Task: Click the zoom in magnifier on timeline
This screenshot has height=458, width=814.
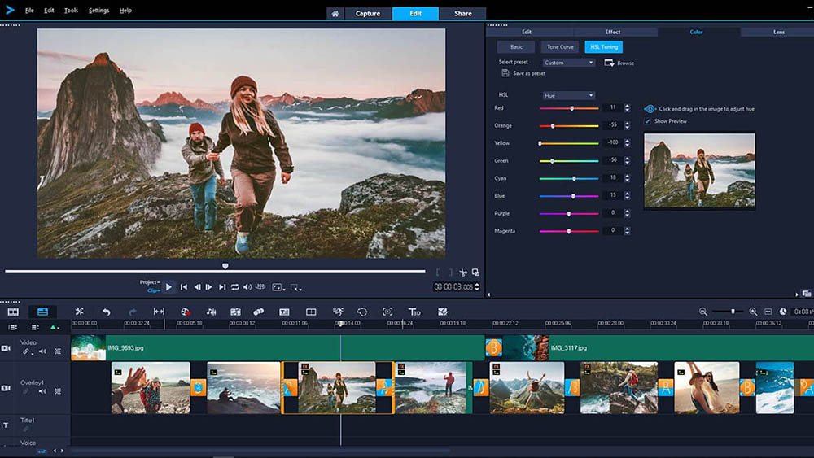Action: (753, 312)
